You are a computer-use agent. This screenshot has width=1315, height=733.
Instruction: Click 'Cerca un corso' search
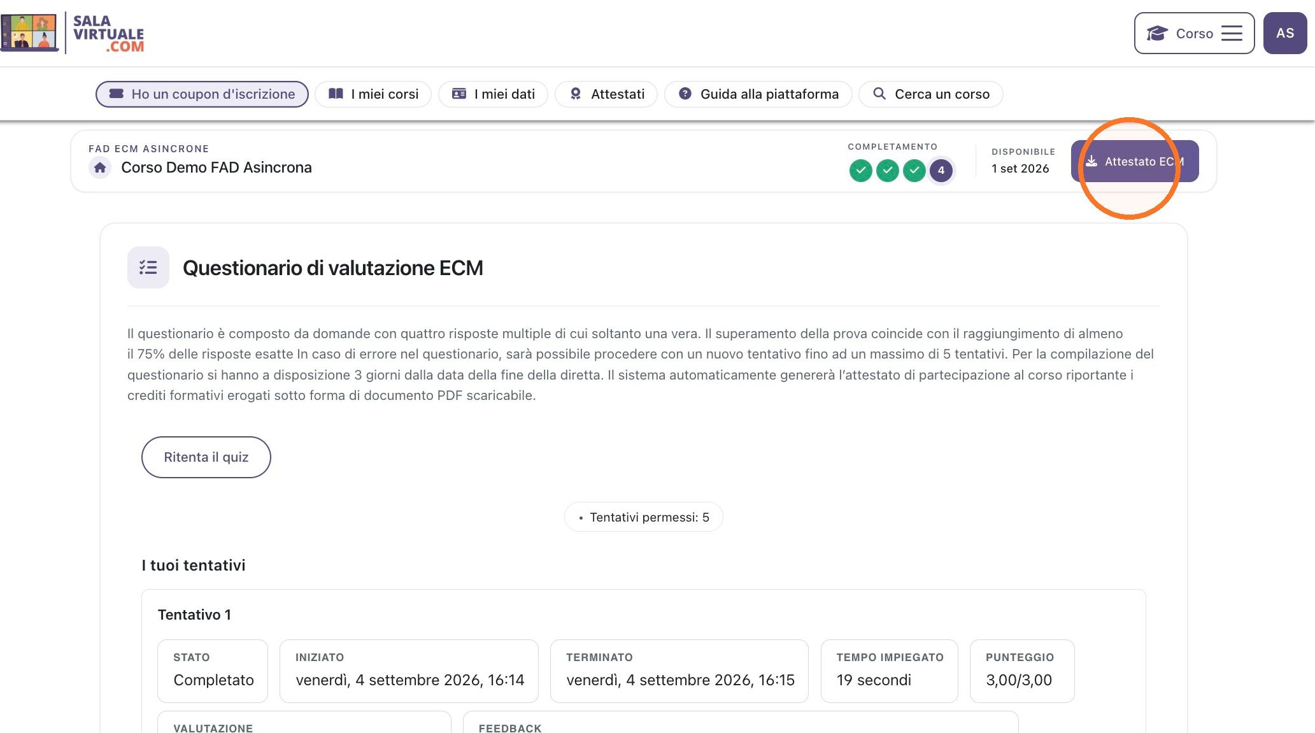[930, 94]
